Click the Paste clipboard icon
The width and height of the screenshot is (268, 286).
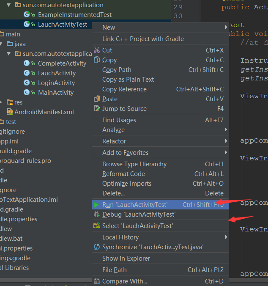(97, 99)
